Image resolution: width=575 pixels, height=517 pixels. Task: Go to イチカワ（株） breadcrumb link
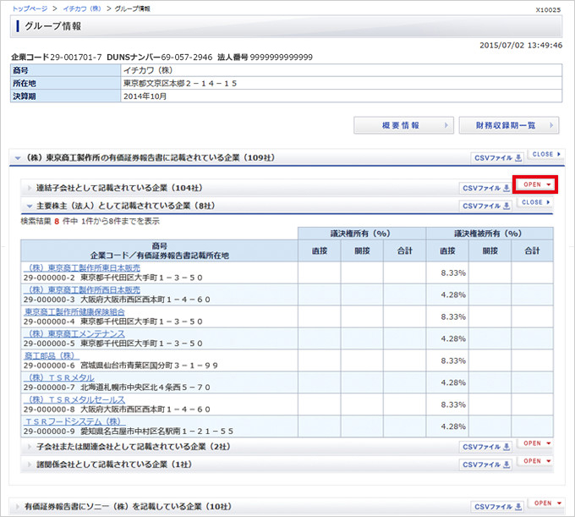[82, 8]
